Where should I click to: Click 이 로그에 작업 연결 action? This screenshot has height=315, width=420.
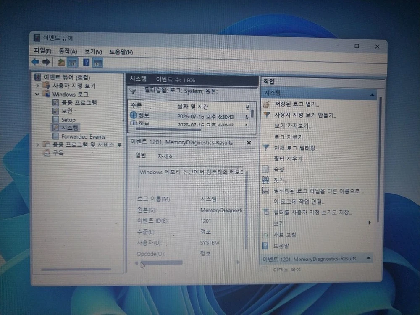click(x=299, y=202)
